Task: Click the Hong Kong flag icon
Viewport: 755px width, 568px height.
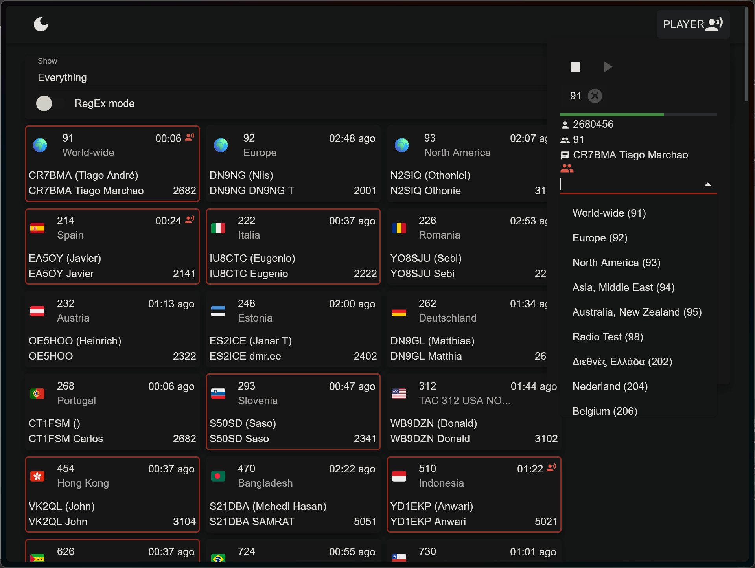Action: coord(37,476)
